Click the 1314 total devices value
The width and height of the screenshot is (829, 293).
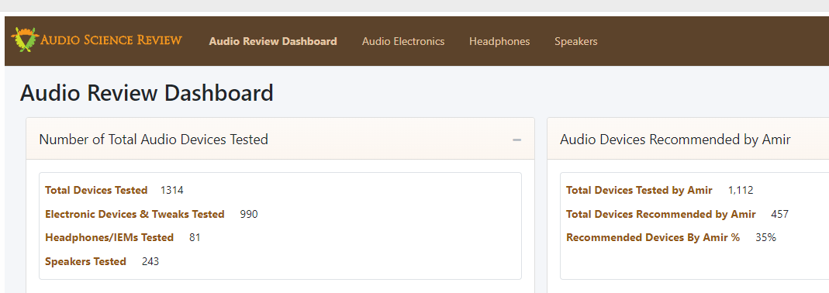tap(172, 191)
